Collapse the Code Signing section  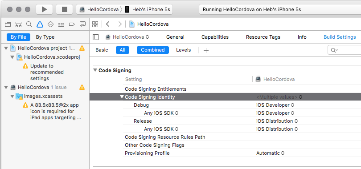pyautogui.click(x=95, y=70)
